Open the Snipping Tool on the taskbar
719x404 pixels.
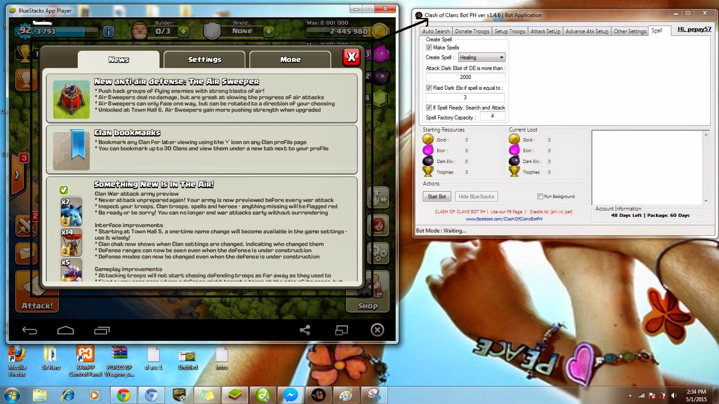374,395
